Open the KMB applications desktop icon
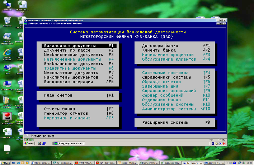 pyautogui.click(x=7, y=116)
